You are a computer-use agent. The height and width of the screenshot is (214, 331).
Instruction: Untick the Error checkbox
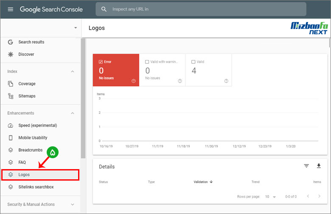pos(101,62)
